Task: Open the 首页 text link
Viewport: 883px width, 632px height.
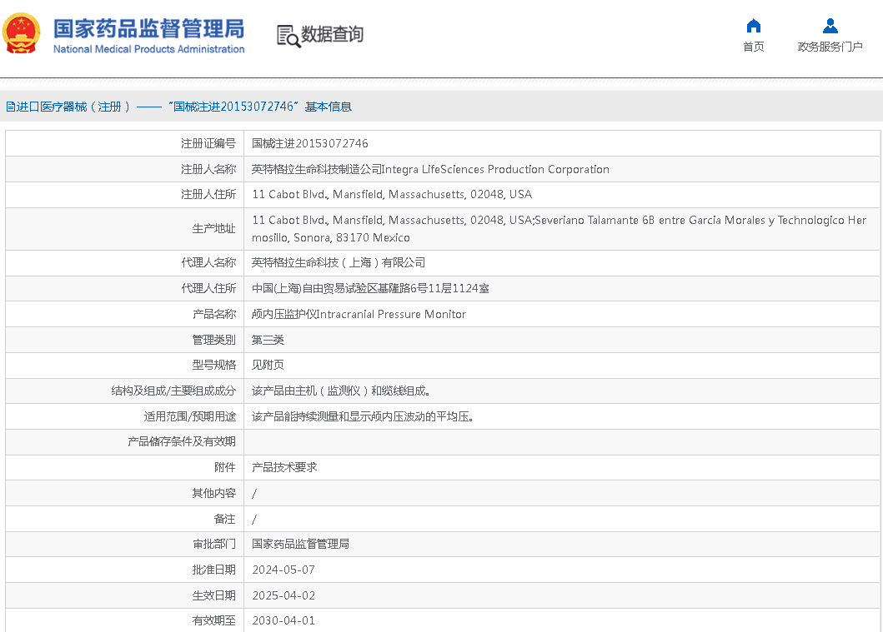Action: [753, 47]
